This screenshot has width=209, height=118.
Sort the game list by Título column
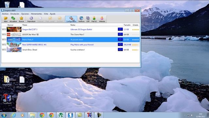(25, 25)
